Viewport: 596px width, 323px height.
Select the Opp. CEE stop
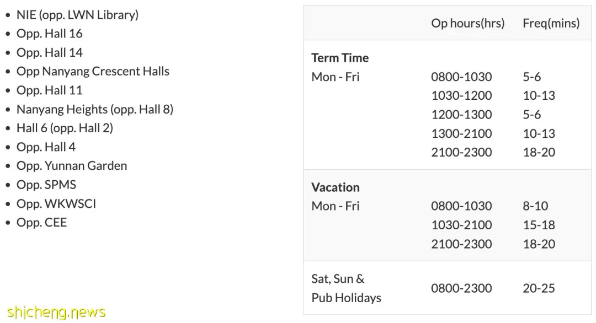[x=41, y=223]
